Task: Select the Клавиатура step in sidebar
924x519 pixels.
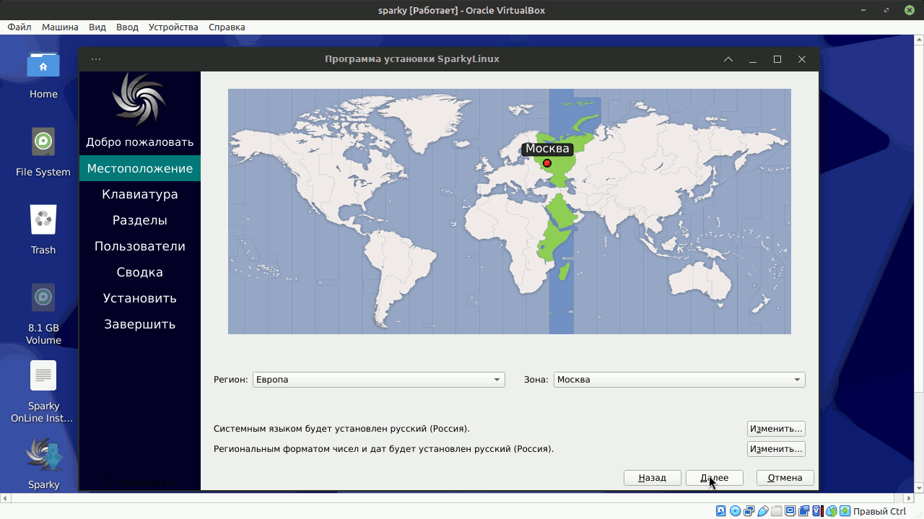Action: 140,194
